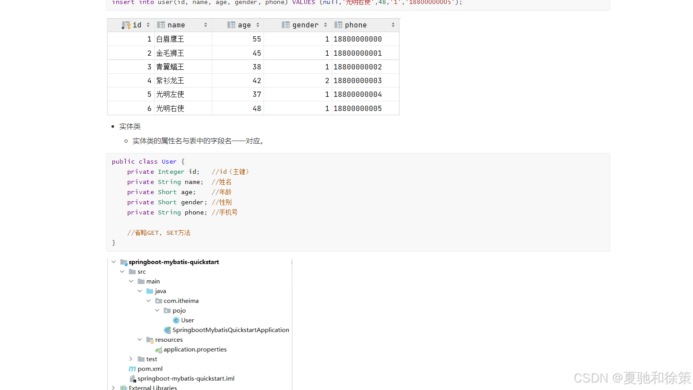
Task: Collapse the src folder
Action: 123,271
